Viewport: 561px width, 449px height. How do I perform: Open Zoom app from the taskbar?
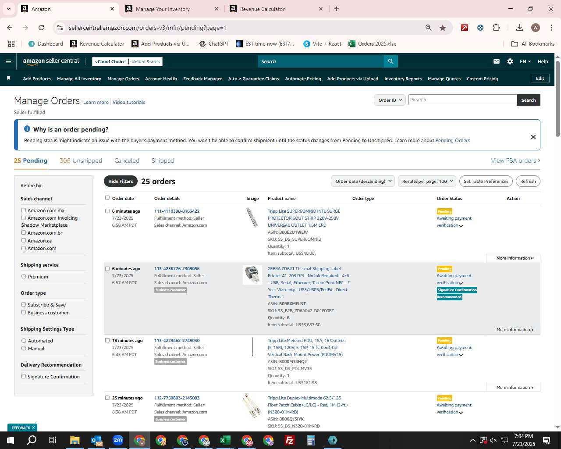[117, 440]
